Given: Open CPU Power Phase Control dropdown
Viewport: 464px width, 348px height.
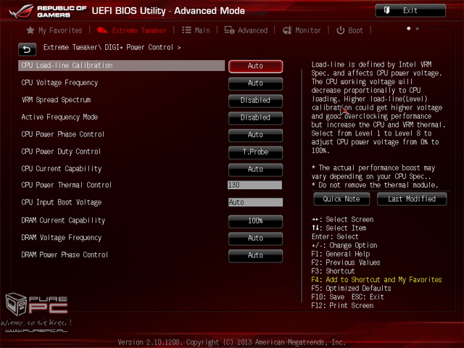Looking at the screenshot, I should point(255,135).
